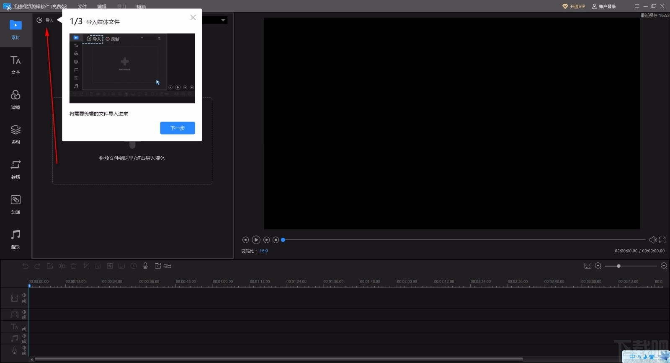
Task: Open the 配乐 (music) panel in sidebar
Action: click(15, 239)
